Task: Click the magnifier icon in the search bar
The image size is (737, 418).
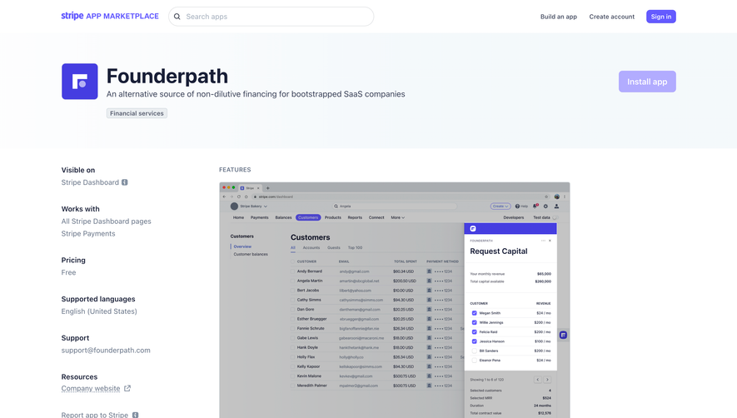Action: [177, 17]
